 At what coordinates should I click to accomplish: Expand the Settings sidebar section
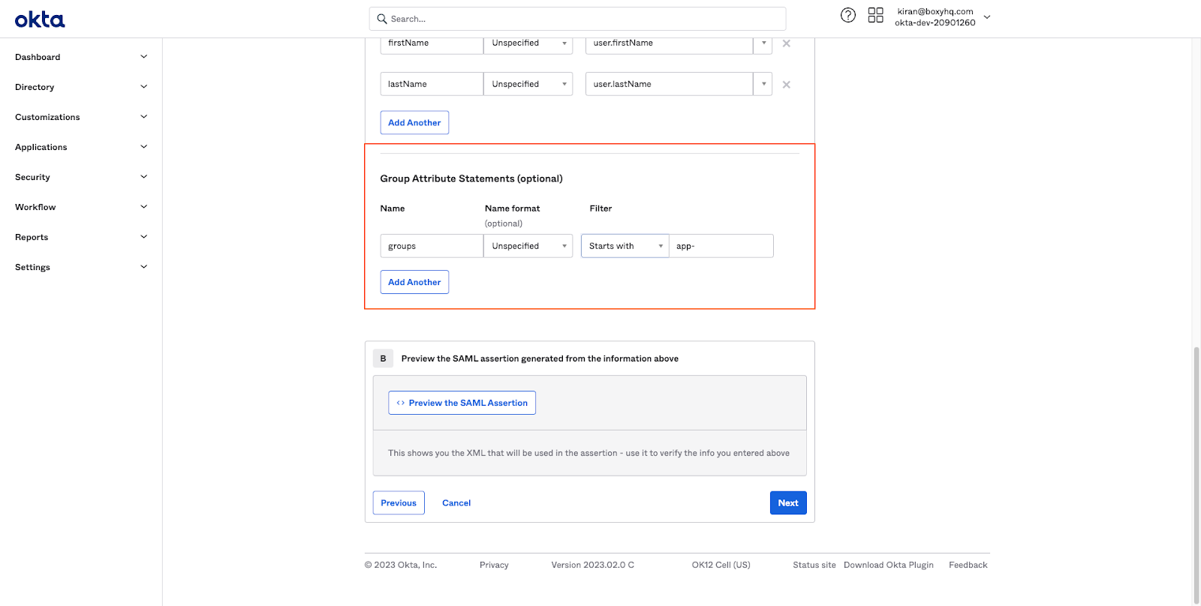144,267
